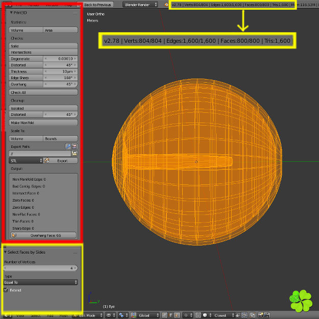Open the editor type selector in the bottom header
Viewport: 319px width, 319px height.
pos(8,315)
